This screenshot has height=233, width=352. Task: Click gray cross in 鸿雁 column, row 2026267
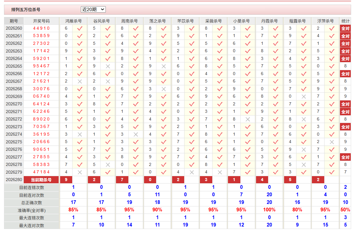pyautogui.click(x=80, y=81)
